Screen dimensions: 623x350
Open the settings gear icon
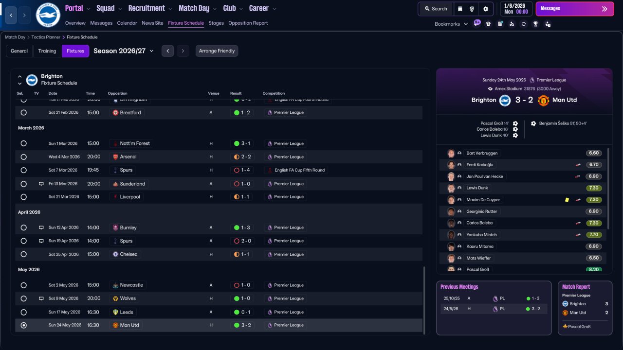[x=486, y=9]
